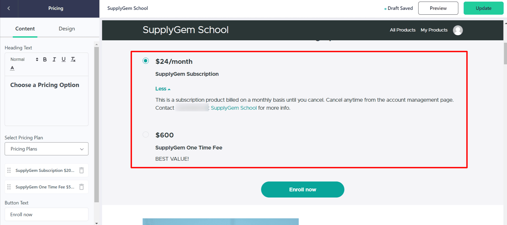Toggle italic formatting icon

tap(54, 59)
